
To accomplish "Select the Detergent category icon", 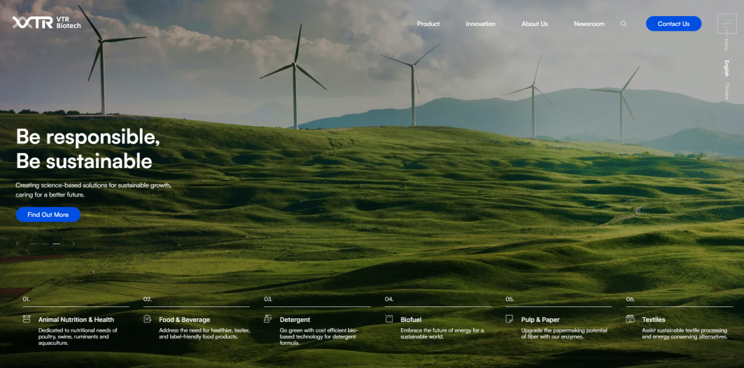I will [268, 319].
